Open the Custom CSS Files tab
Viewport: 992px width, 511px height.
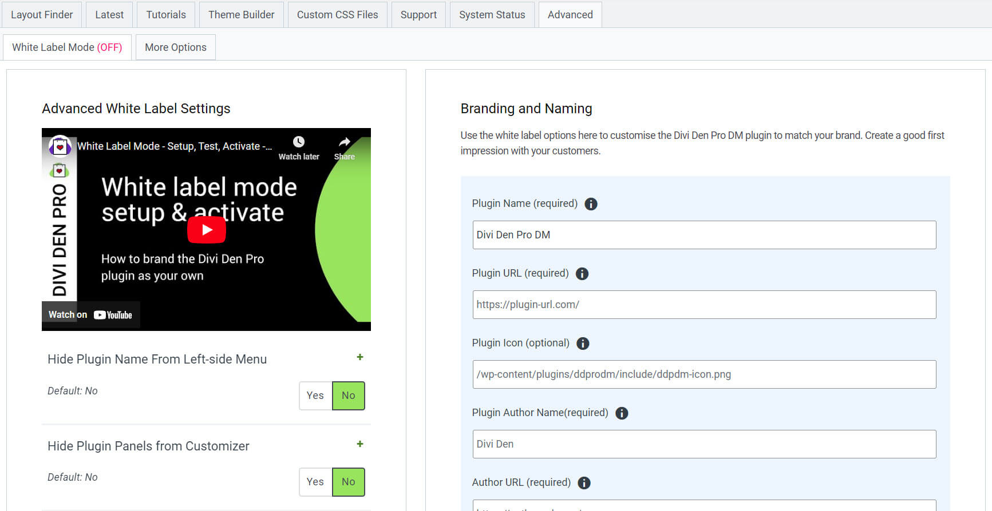[x=337, y=15]
